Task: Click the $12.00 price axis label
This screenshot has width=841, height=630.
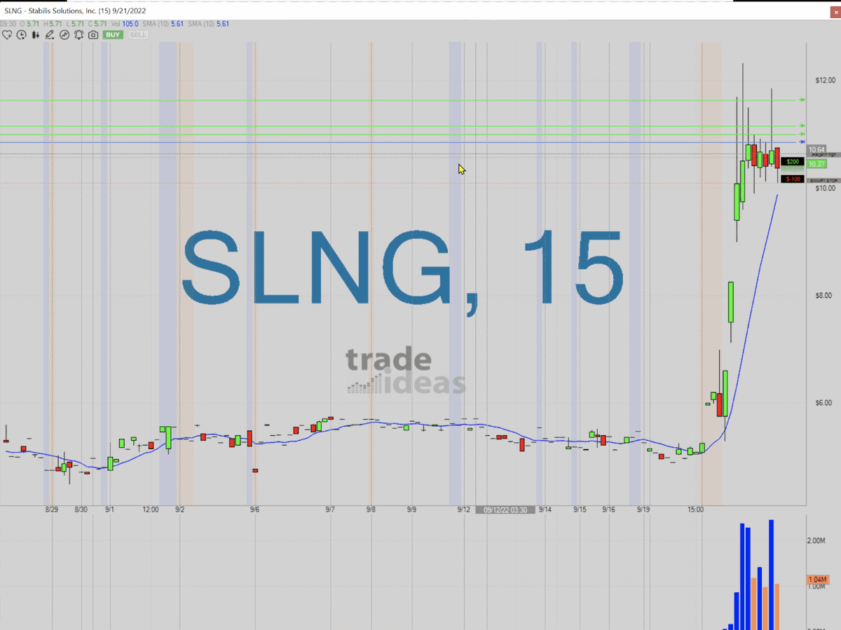Action: (825, 81)
